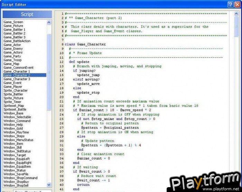Click the script list scrollbar thumb

click(x=49, y=72)
